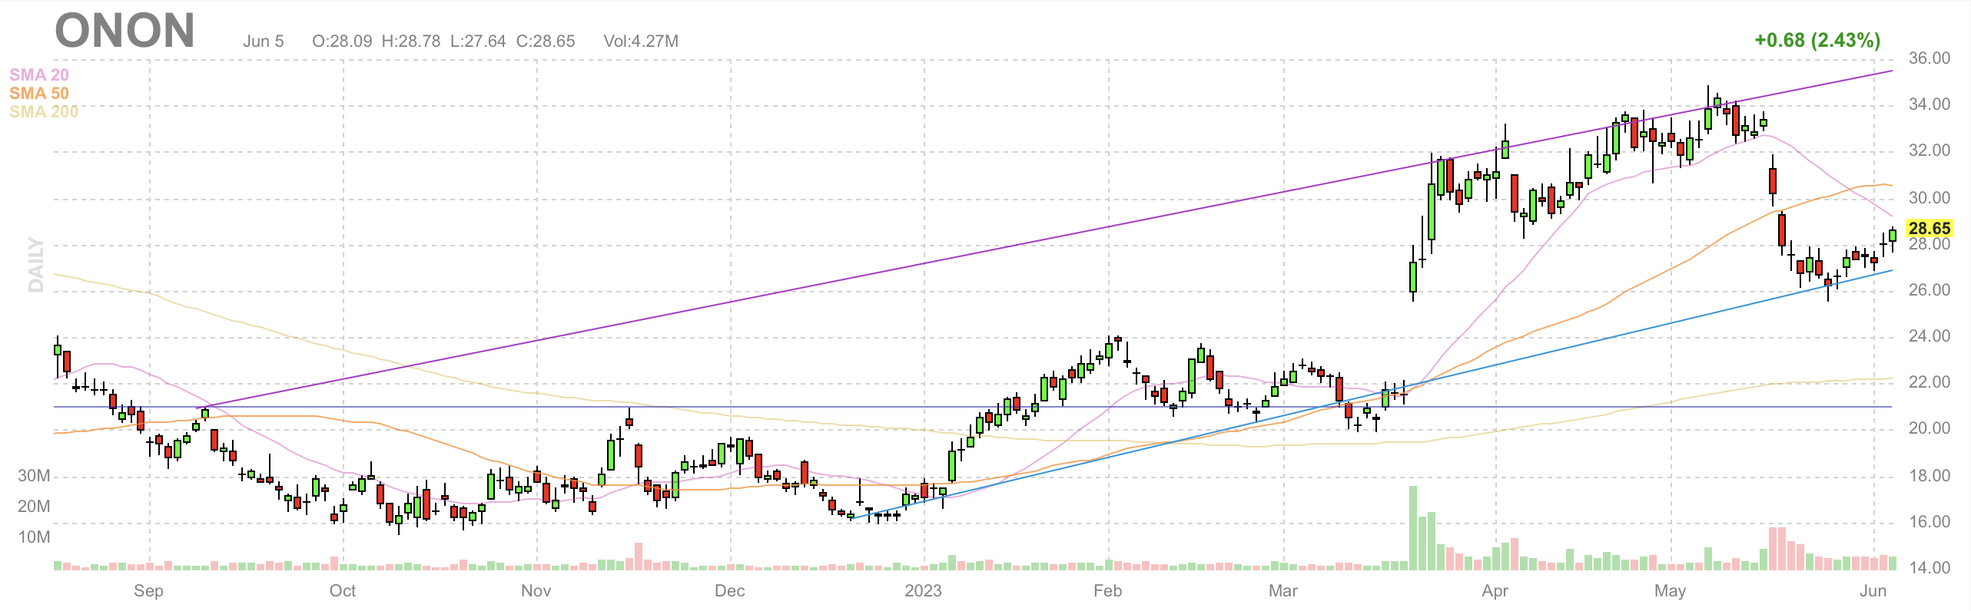The width and height of the screenshot is (1971, 611).
Task: Select the green +0.68 (2.43%) change text
Action: point(1817,40)
